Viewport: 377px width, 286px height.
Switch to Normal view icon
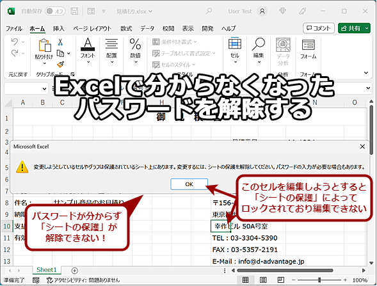tap(245, 280)
